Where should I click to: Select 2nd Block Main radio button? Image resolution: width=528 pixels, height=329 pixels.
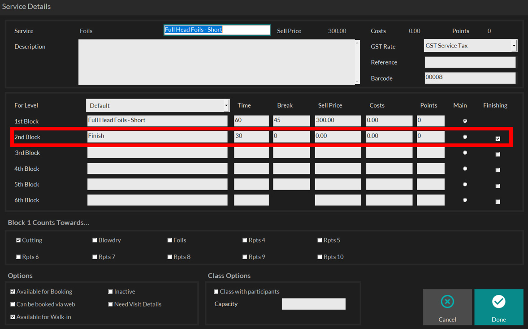tap(465, 137)
